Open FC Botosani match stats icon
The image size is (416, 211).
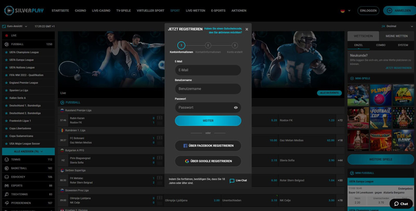160,138
